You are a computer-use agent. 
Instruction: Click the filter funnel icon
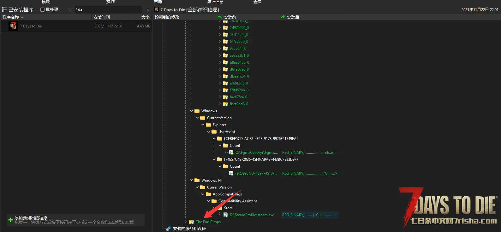click(x=70, y=10)
